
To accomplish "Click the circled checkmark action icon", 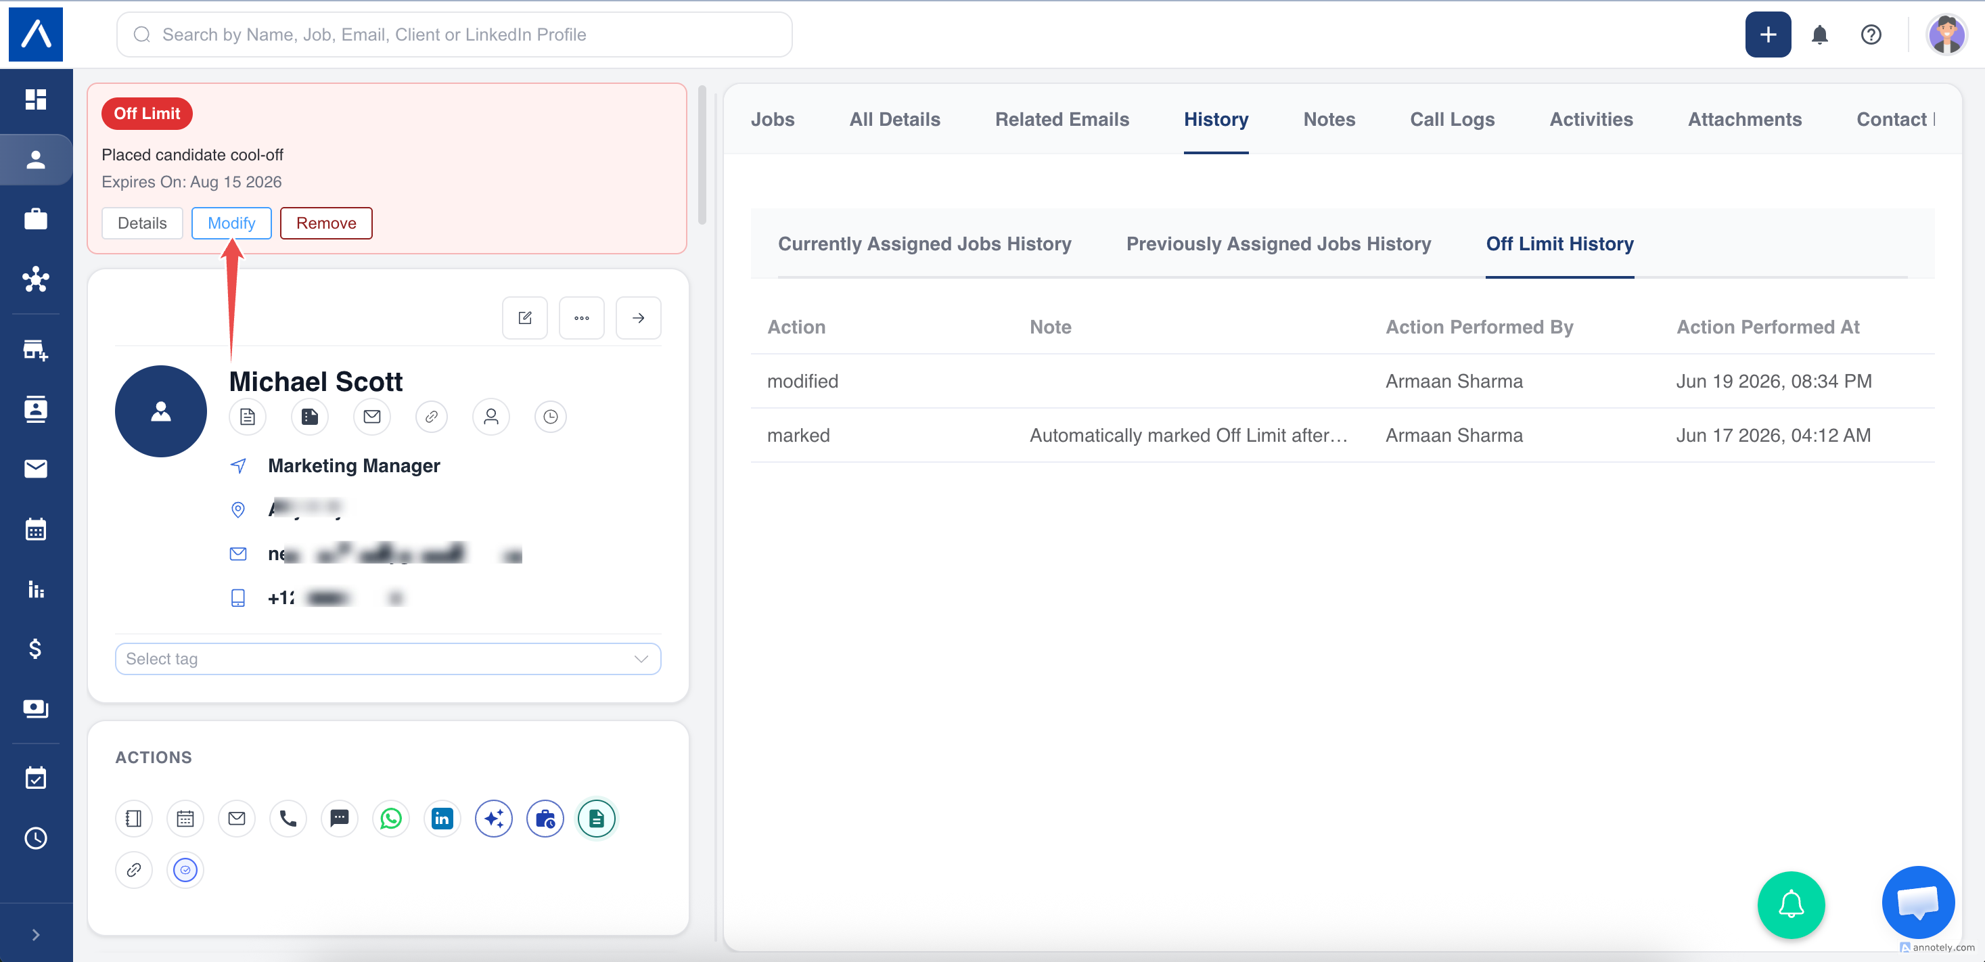I will tap(185, 870).
